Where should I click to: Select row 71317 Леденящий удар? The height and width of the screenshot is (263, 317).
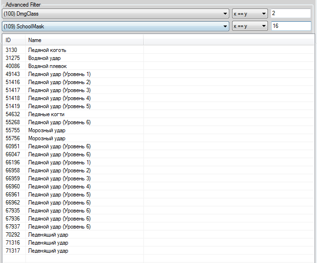48,251
